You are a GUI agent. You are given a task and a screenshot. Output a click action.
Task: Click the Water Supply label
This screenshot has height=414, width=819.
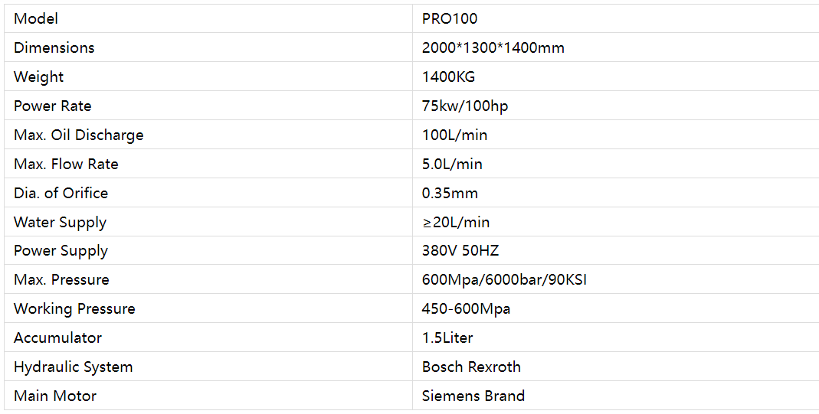point(61,222)
